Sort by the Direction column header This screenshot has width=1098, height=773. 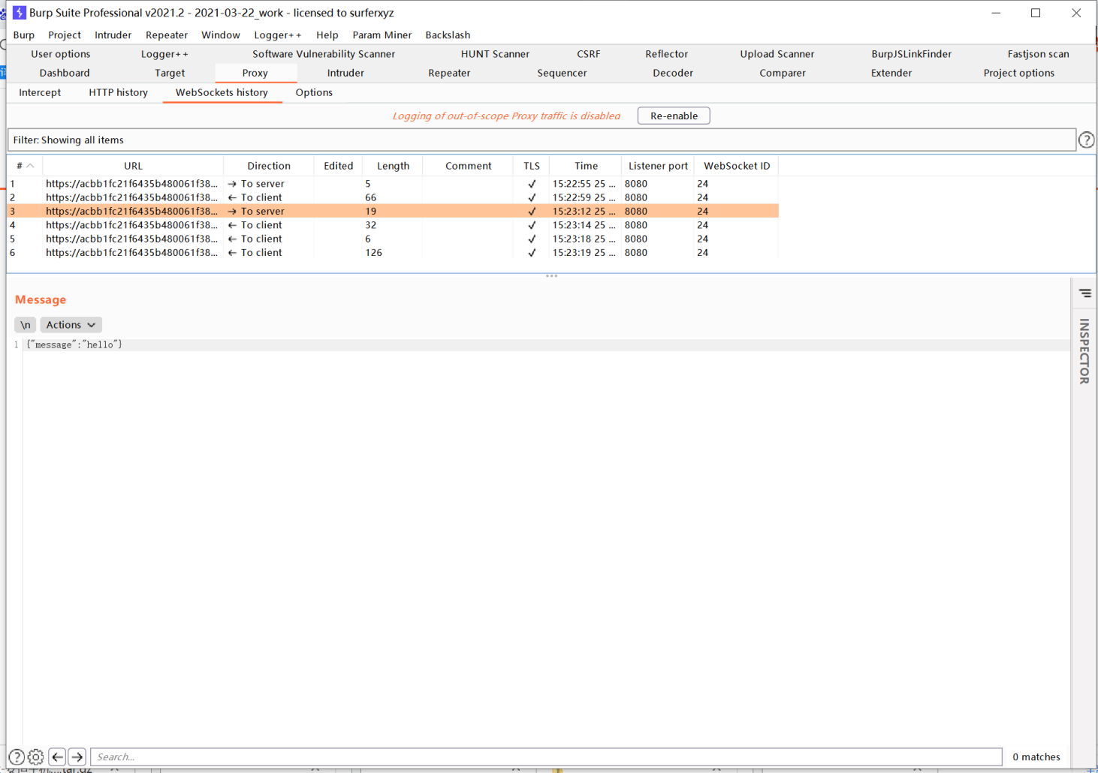[269, 166]
